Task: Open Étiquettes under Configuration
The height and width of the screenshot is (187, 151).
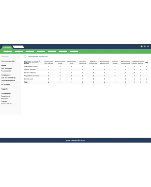Action: click(x=5, y=99)
